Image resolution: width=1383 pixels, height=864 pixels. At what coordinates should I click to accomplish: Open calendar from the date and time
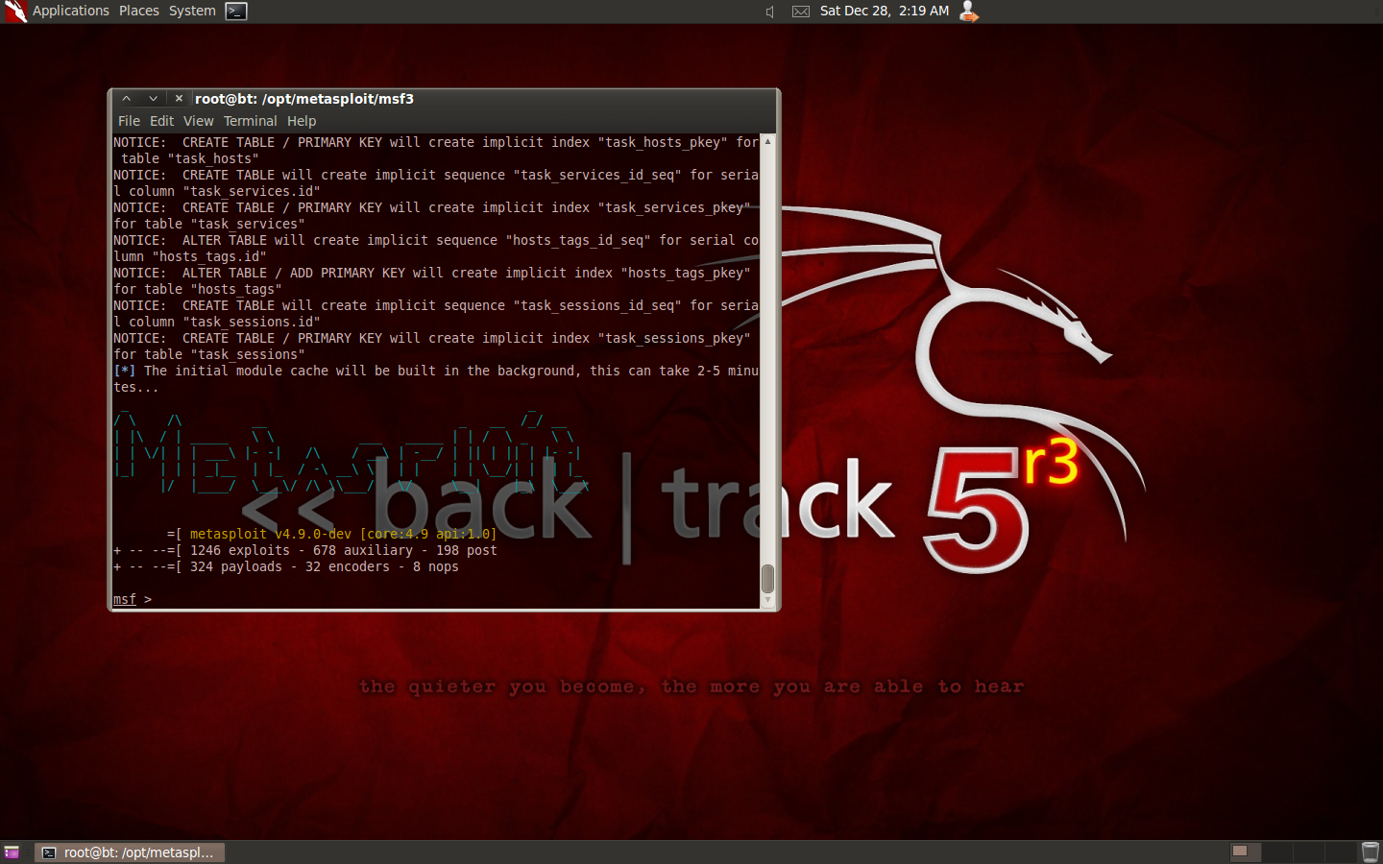[x=885, y=11]
